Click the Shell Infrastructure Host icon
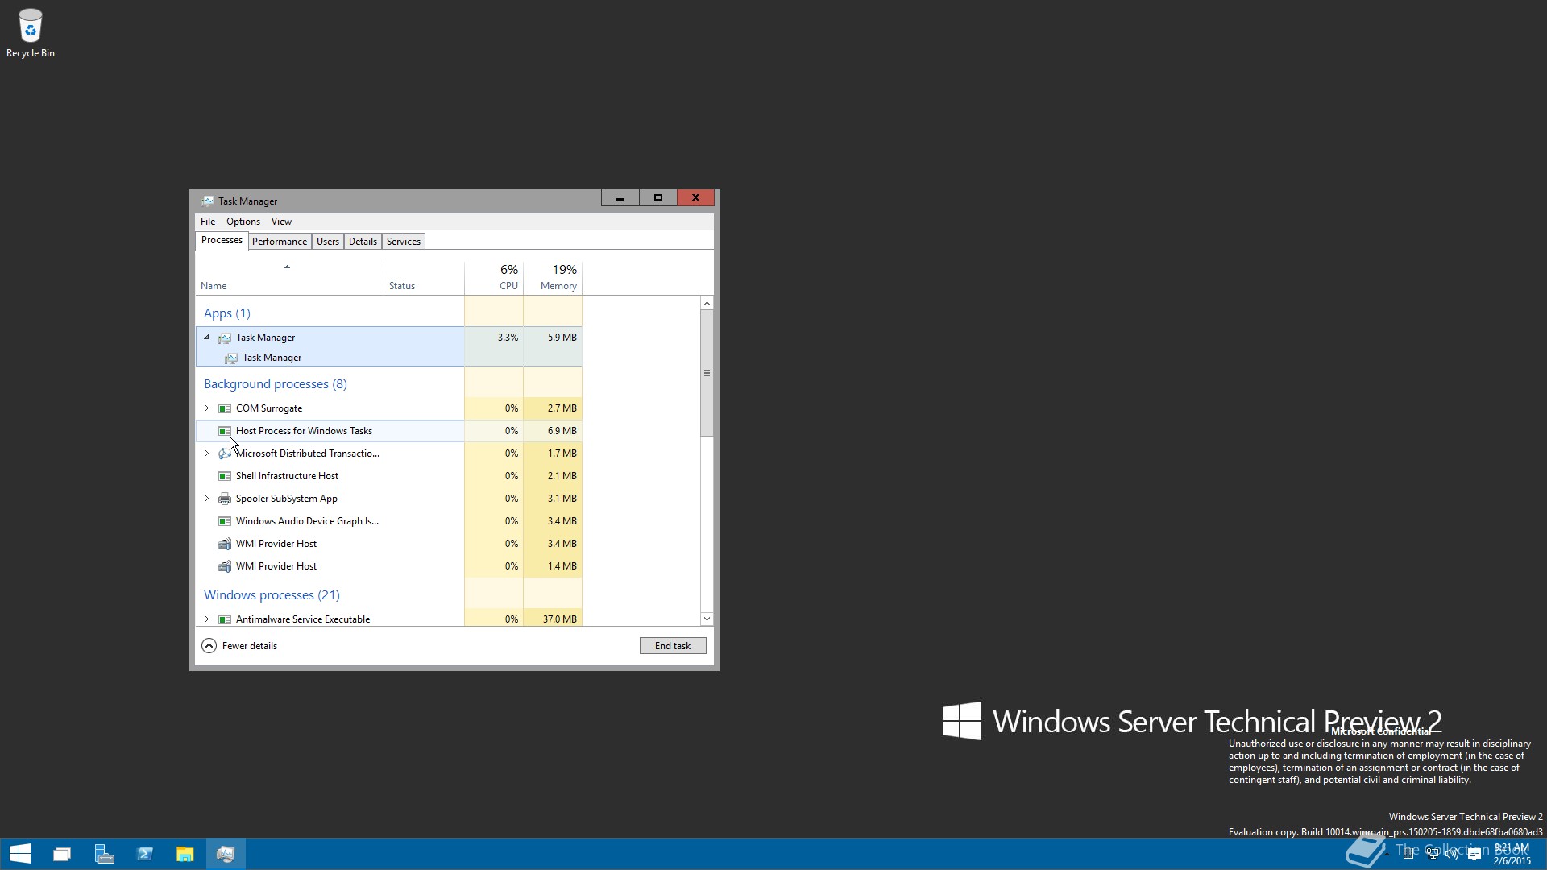The height and width of the screenshot is (870, 1547). [x=225, y=476]
